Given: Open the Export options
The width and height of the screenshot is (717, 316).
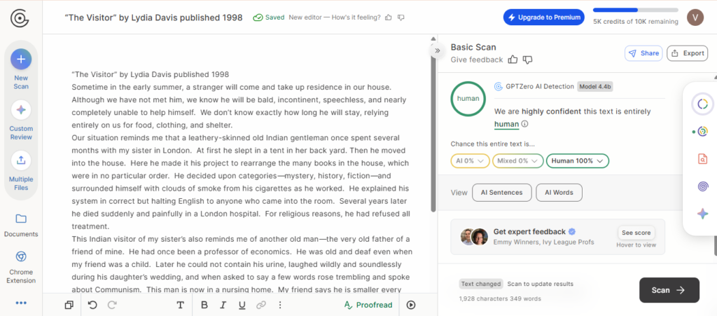Looking at the screenshot, I should coord(688,53).
